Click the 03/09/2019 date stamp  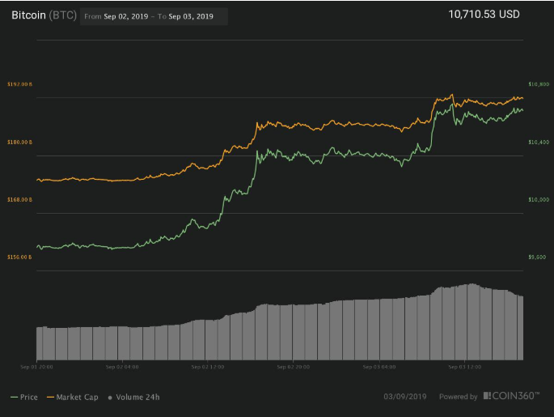pyautogui.click(x=405, y=397)
